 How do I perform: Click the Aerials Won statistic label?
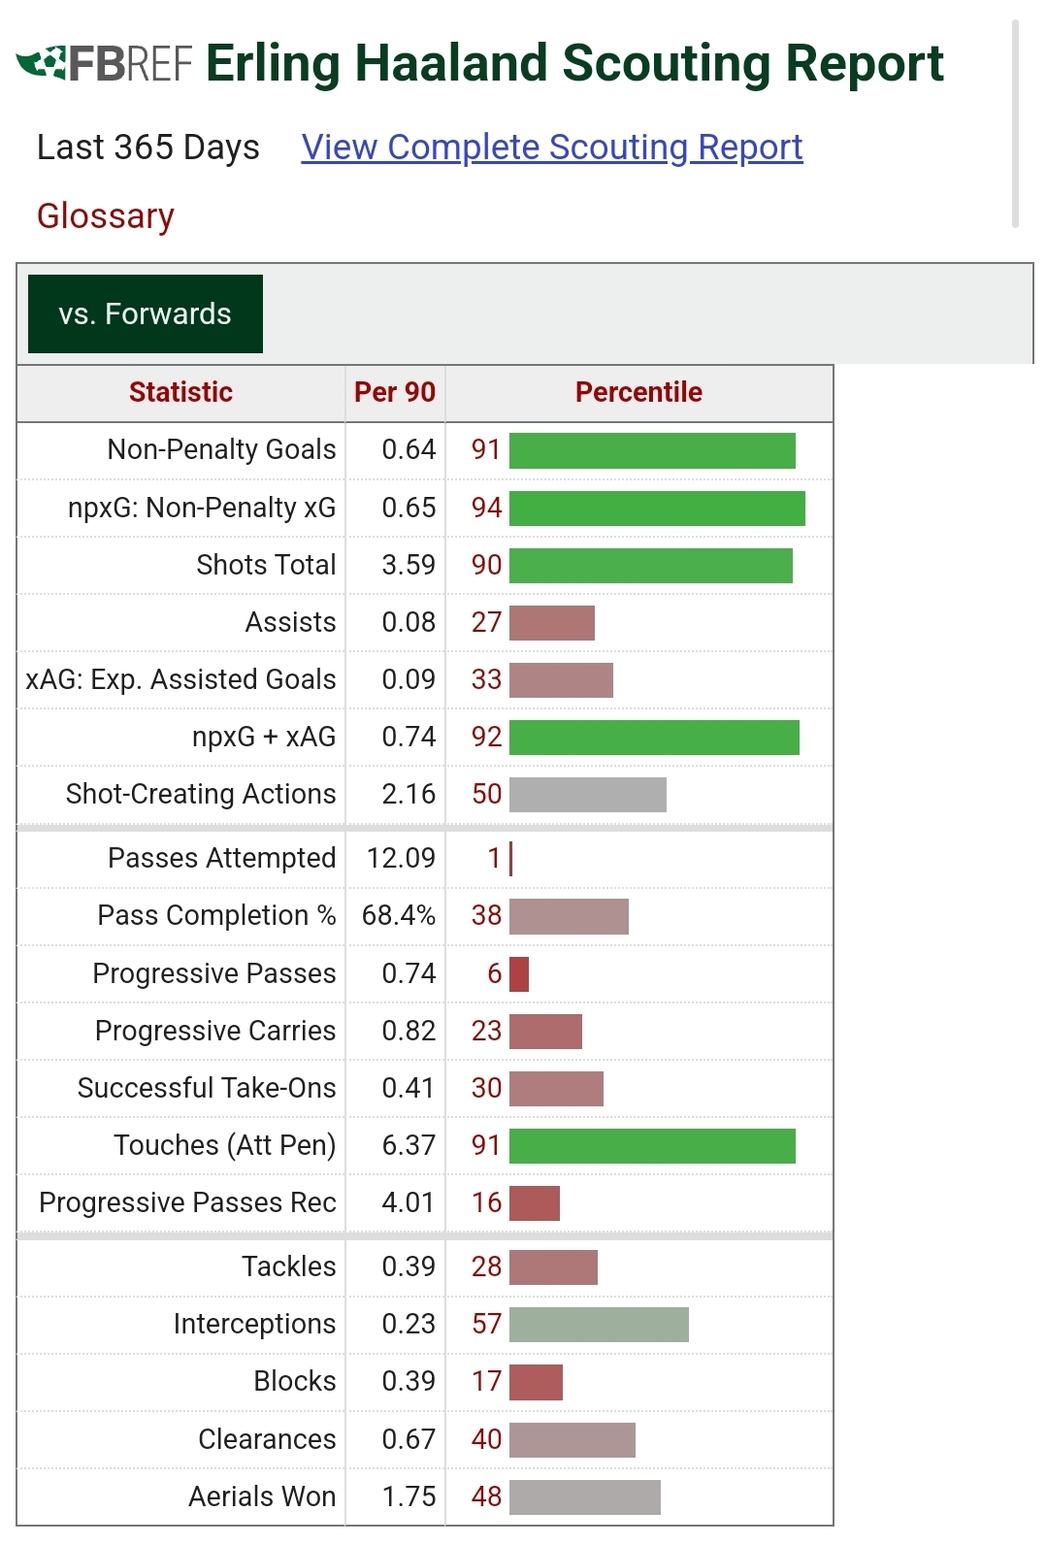point(262,1496)
